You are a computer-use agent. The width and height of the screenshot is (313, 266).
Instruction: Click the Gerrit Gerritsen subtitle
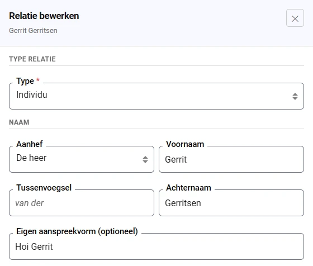pyautogui.click(x=33, y=31)
